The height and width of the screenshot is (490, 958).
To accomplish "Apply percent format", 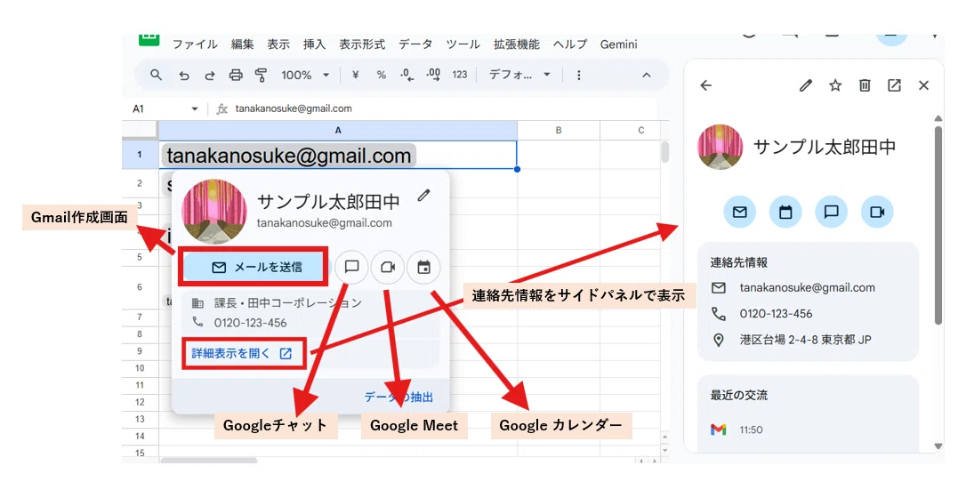I will (382, 75).
